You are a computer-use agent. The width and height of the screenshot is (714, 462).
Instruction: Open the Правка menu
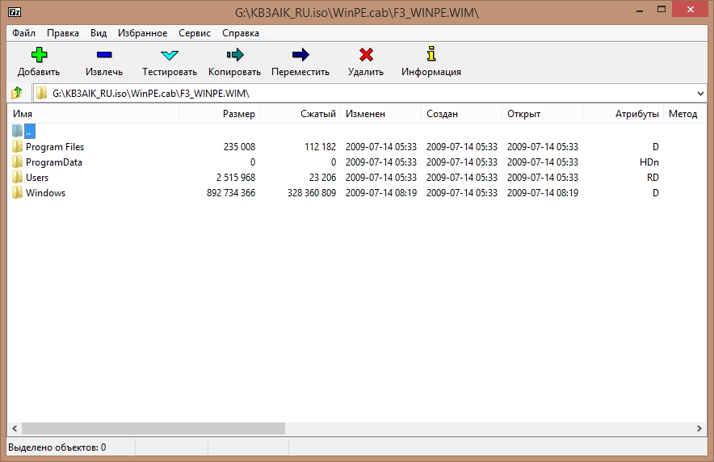[x=63, y=33]
